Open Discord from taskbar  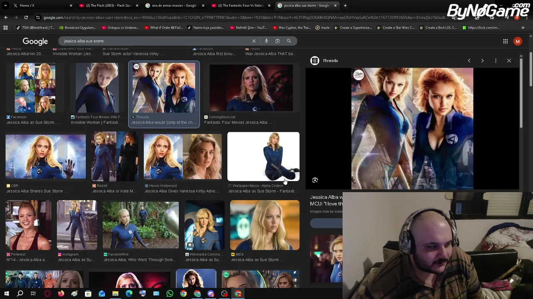(x=211, y=294)
